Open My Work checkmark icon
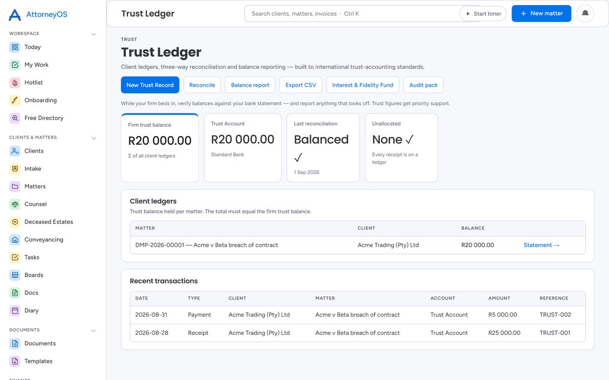609x380 pixels. click(x=15, y=65)
